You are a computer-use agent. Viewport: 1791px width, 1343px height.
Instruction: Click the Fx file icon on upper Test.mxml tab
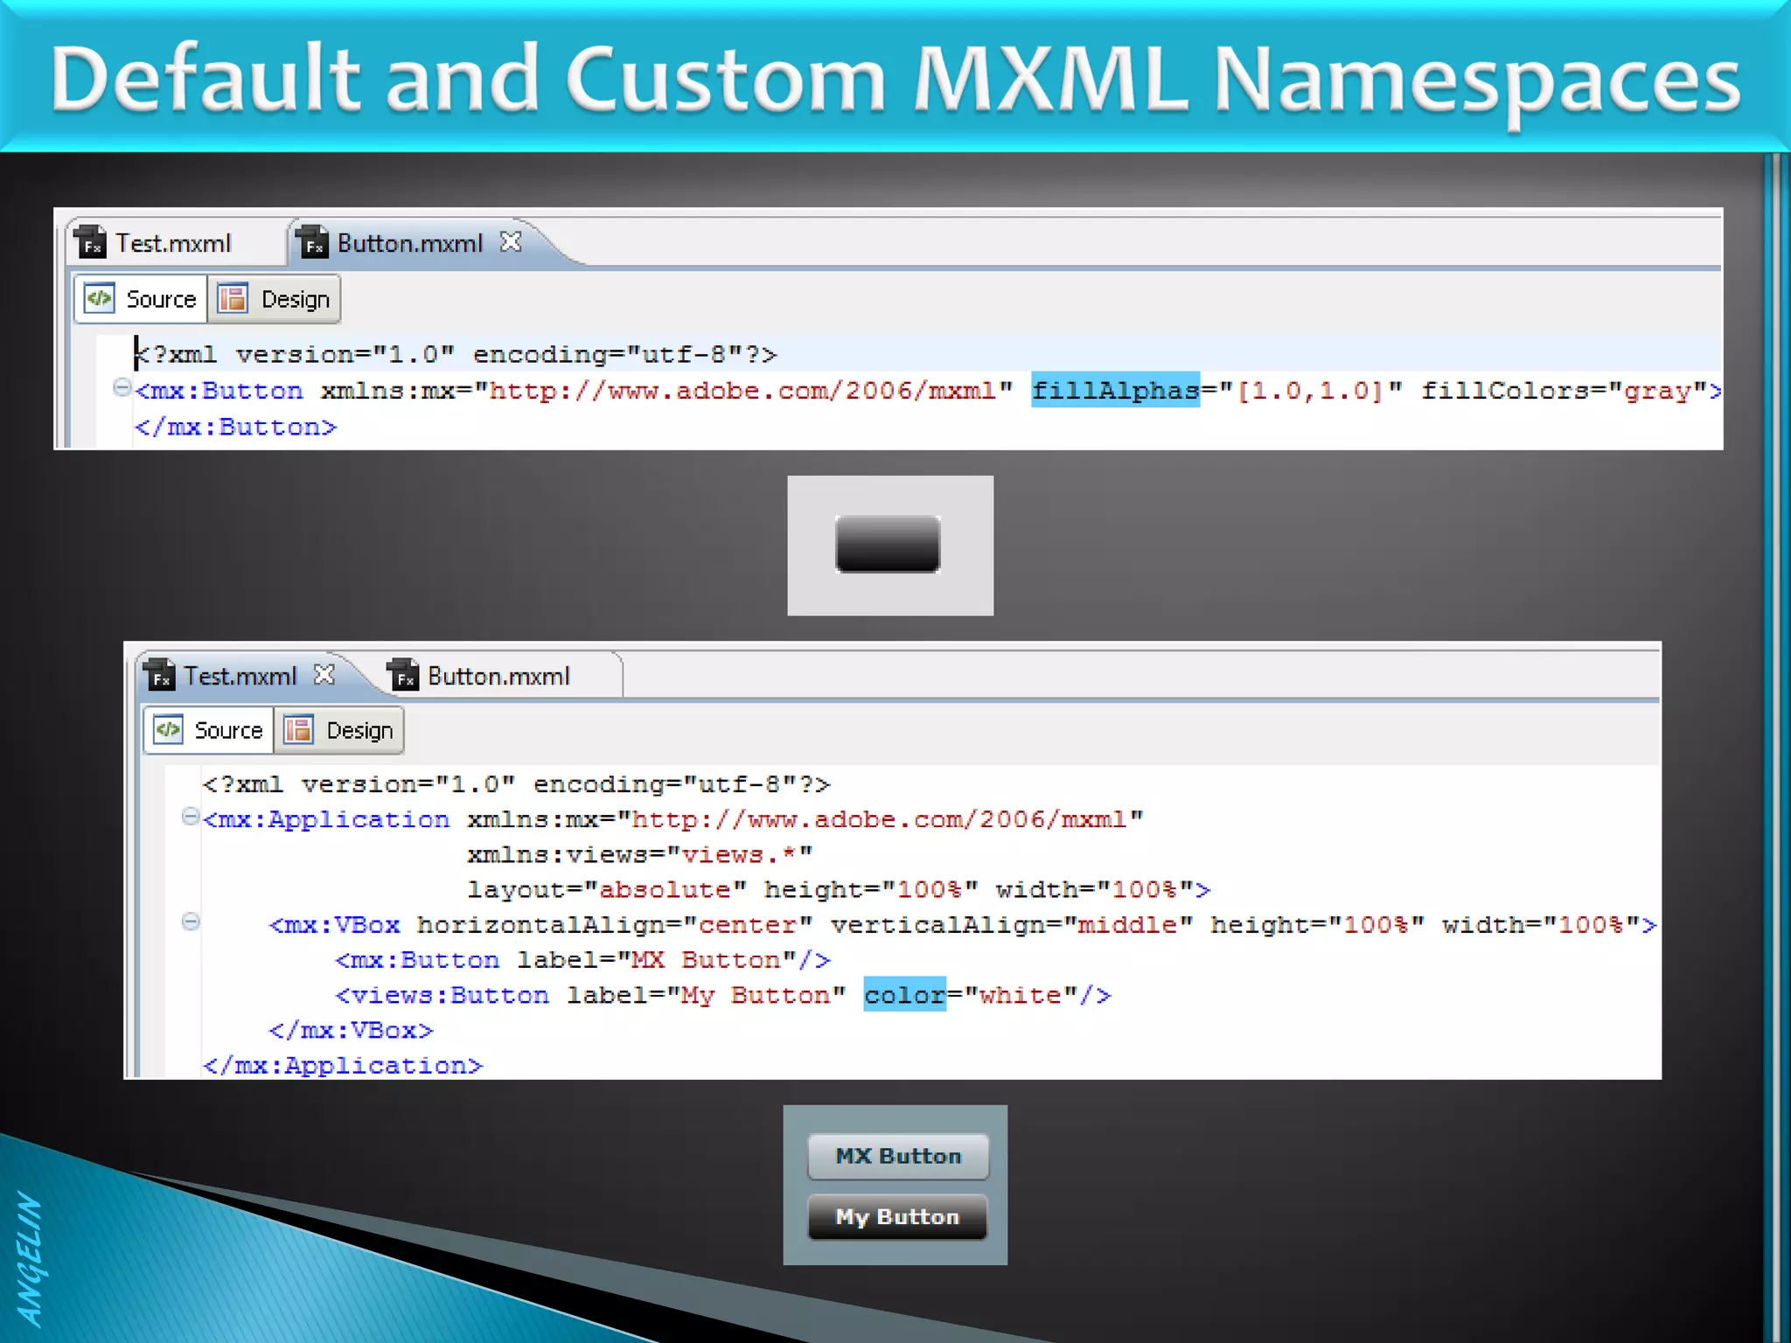tap(90, 242)
